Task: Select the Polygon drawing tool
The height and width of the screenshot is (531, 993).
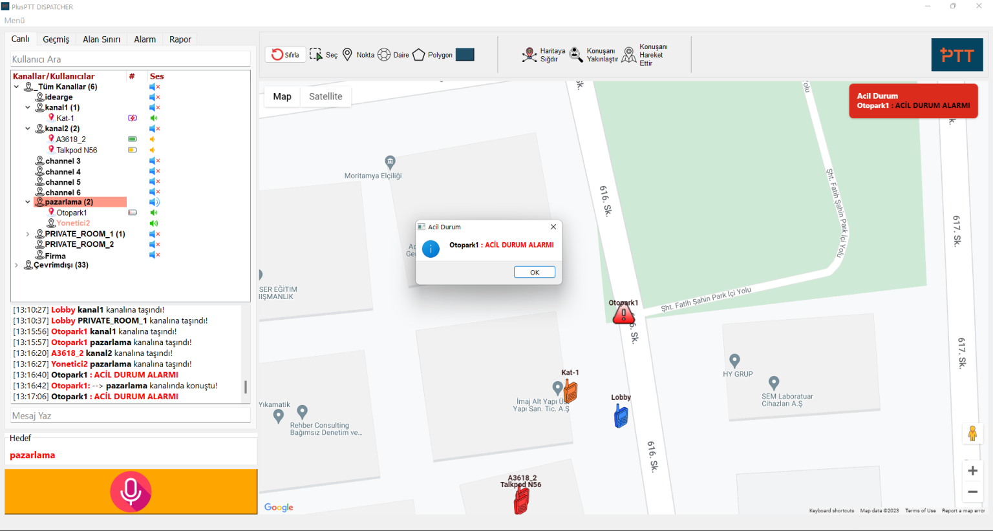Action: 432,55
